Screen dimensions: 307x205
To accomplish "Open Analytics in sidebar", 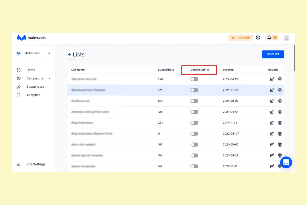I will tap(33, 95).
